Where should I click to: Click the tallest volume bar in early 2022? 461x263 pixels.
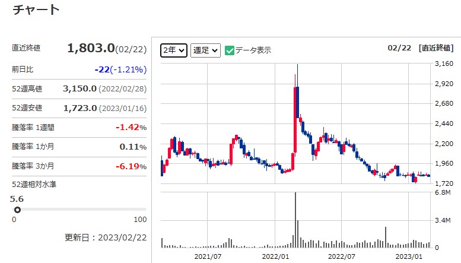point(295,220)
